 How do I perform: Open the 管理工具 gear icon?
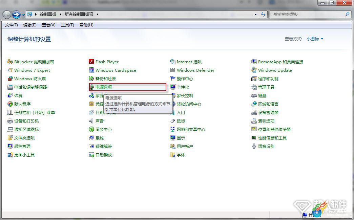(254, 87)
